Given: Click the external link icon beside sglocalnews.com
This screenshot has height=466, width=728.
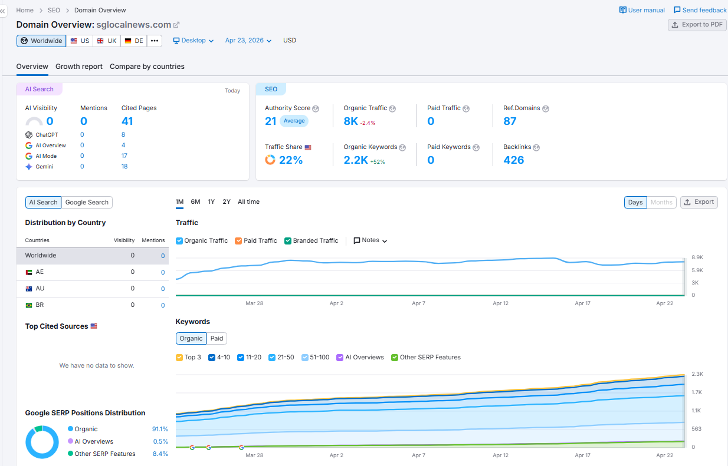Looking at the screenshot, I should (176, 25).
